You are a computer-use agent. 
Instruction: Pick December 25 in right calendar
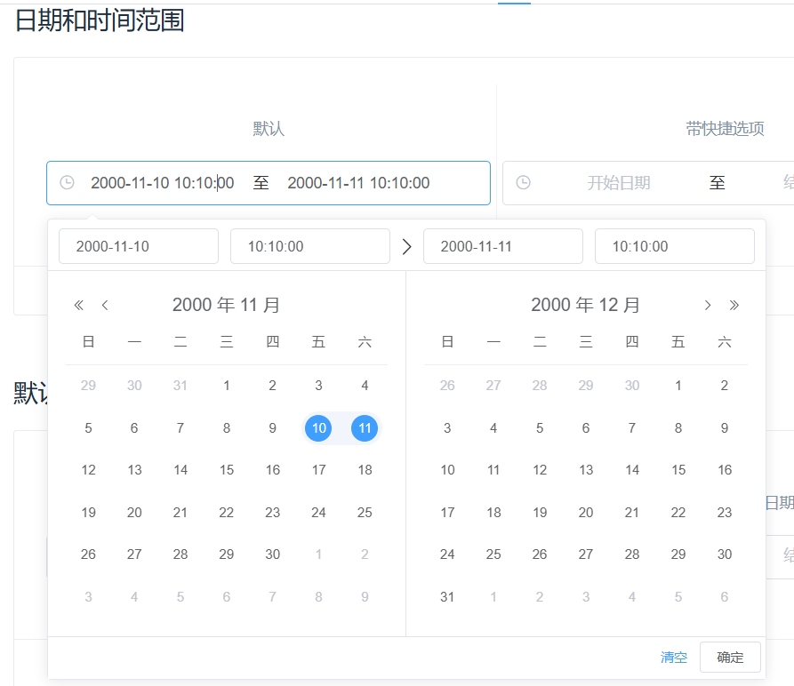[493, 554]
